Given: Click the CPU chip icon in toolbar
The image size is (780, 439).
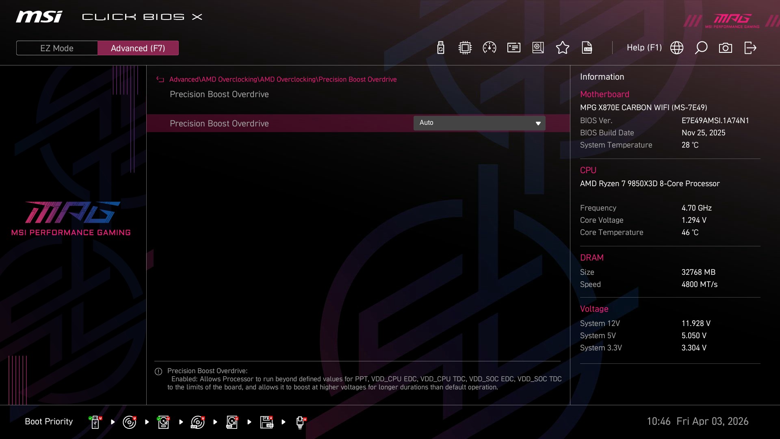Looking at the screenshot, I should (465, 48).
